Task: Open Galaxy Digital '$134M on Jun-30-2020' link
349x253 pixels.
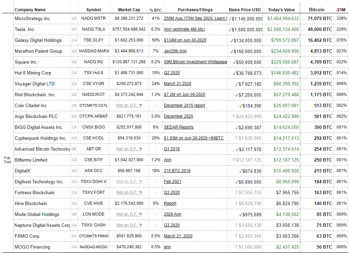Action: pyautogui.click(x=185, y=40)
